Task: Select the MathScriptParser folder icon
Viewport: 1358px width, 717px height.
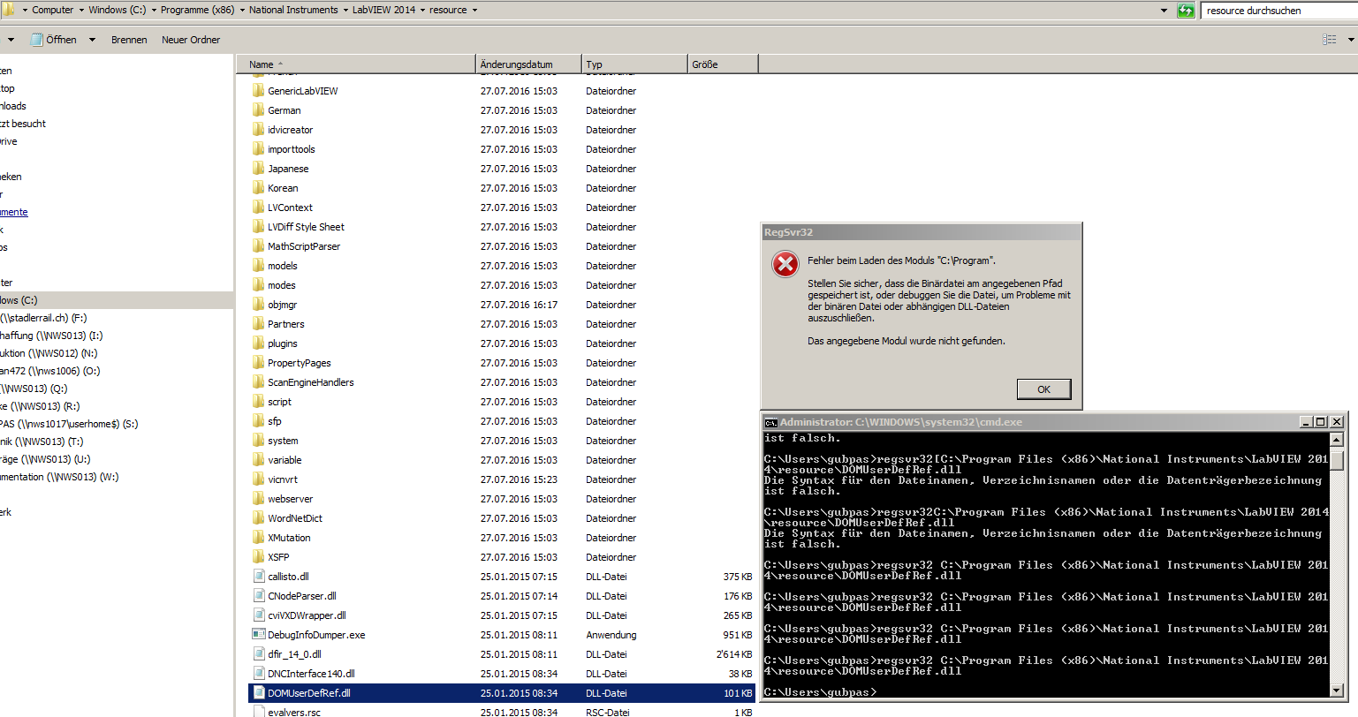Action: click(258, 246)
